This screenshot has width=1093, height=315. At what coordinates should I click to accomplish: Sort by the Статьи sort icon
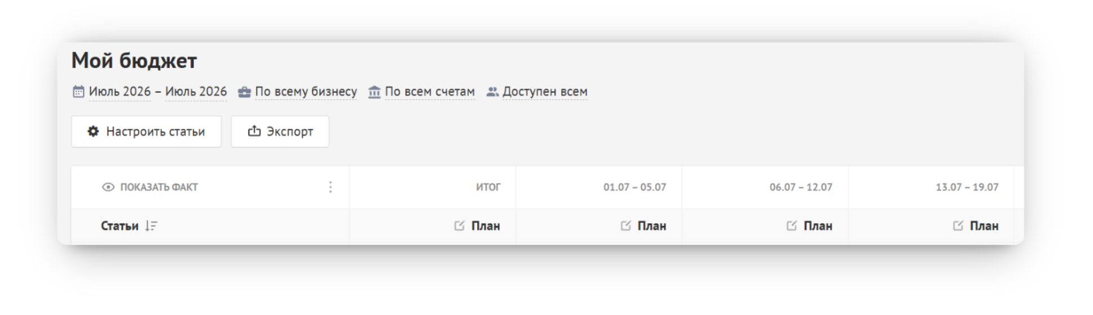pyautogui.click(x=151, y=226)
